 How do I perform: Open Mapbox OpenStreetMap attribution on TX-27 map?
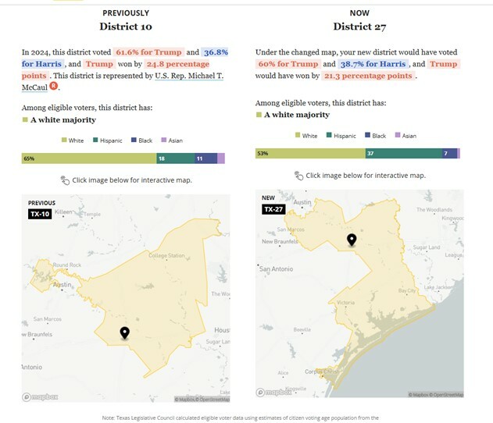(x=436, y=395)
